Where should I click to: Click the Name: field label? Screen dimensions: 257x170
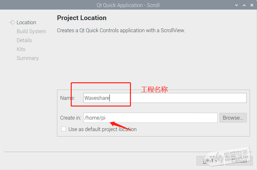67,98
